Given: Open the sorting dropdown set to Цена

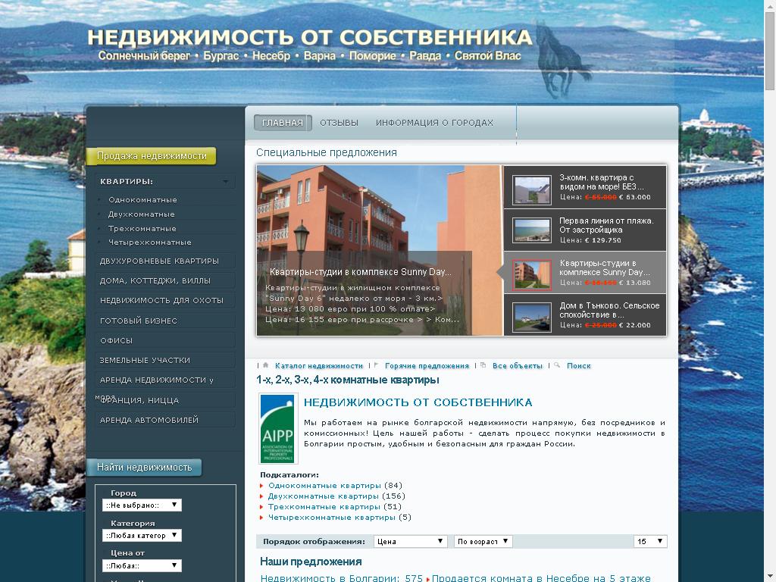Looking at the screenshot, I should pos(410,541).
